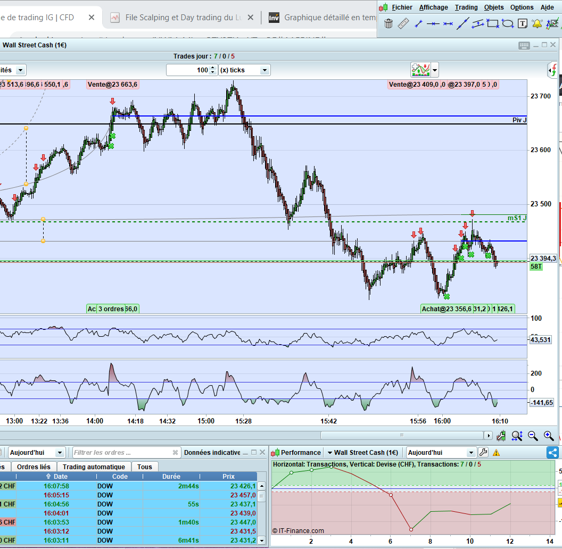Select the ellipse drawing tool
Screen dimensions: 562x549
pyautogui.click(x=508, y=23)
